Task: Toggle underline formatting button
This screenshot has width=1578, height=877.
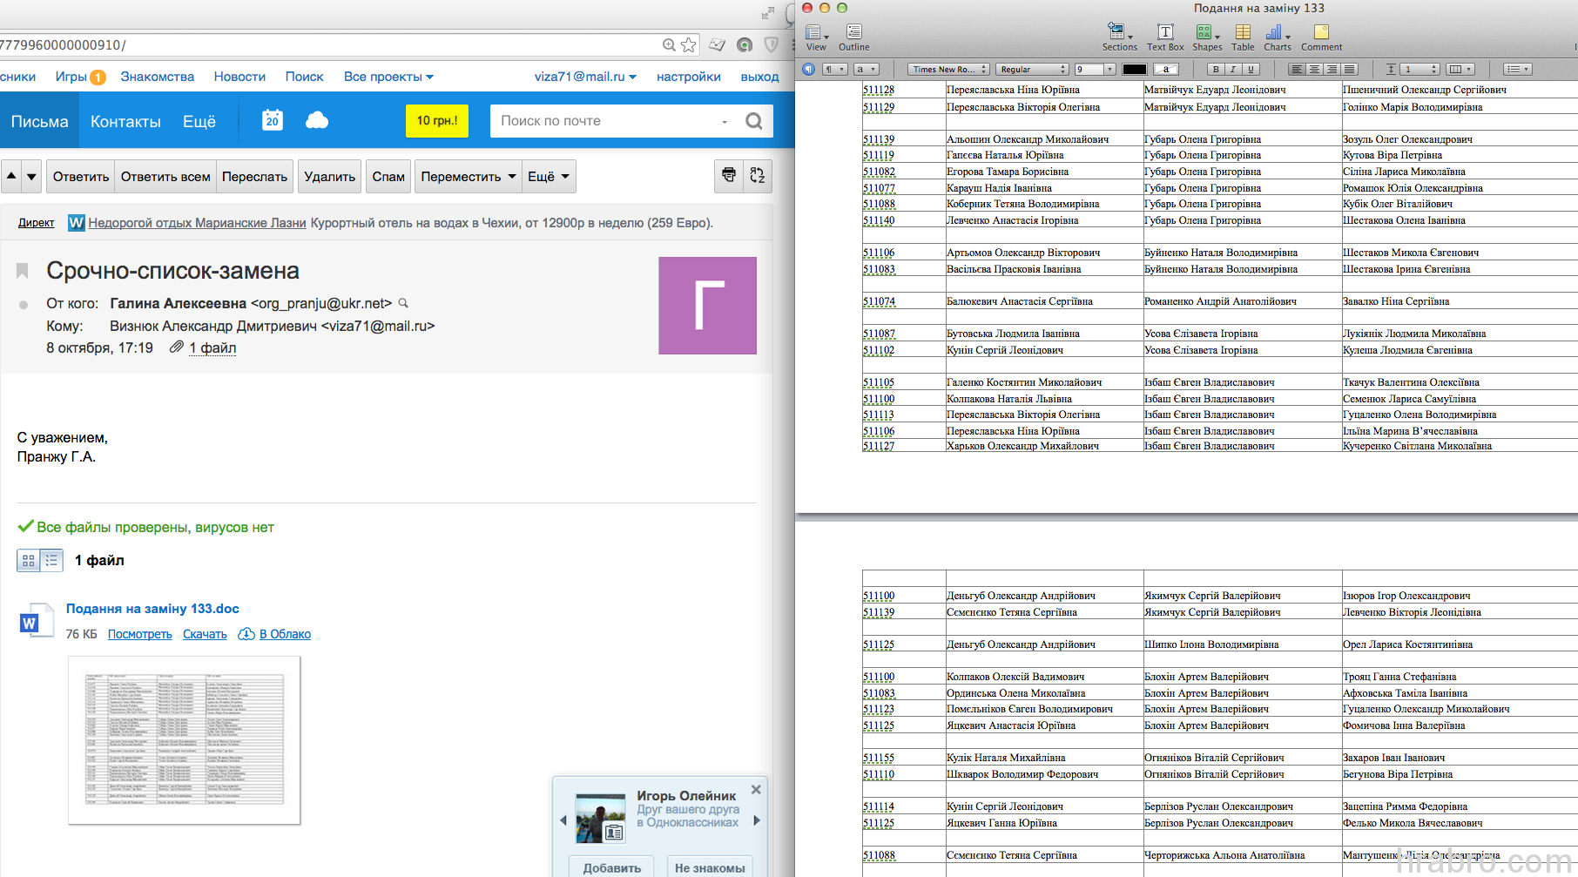Action: click(1251, 70)
